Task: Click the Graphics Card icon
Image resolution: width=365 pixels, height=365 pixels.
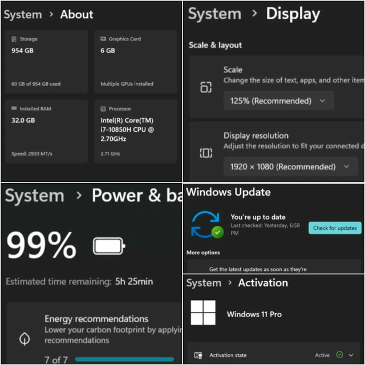Action: pyautogui.click(x=103, y=39)
